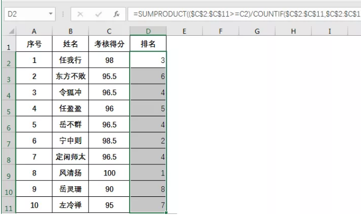Select the name cell 令狐冲
This screenshot has width=361, height=215.
(x=70, y=92)
